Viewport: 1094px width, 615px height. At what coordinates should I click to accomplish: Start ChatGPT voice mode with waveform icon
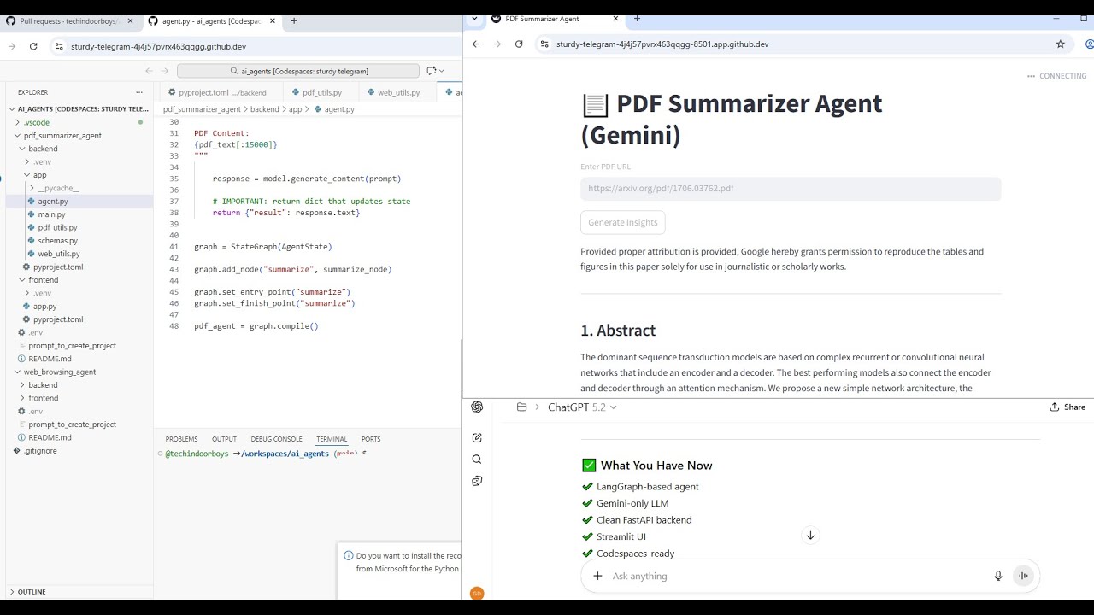click(1022, 576)
